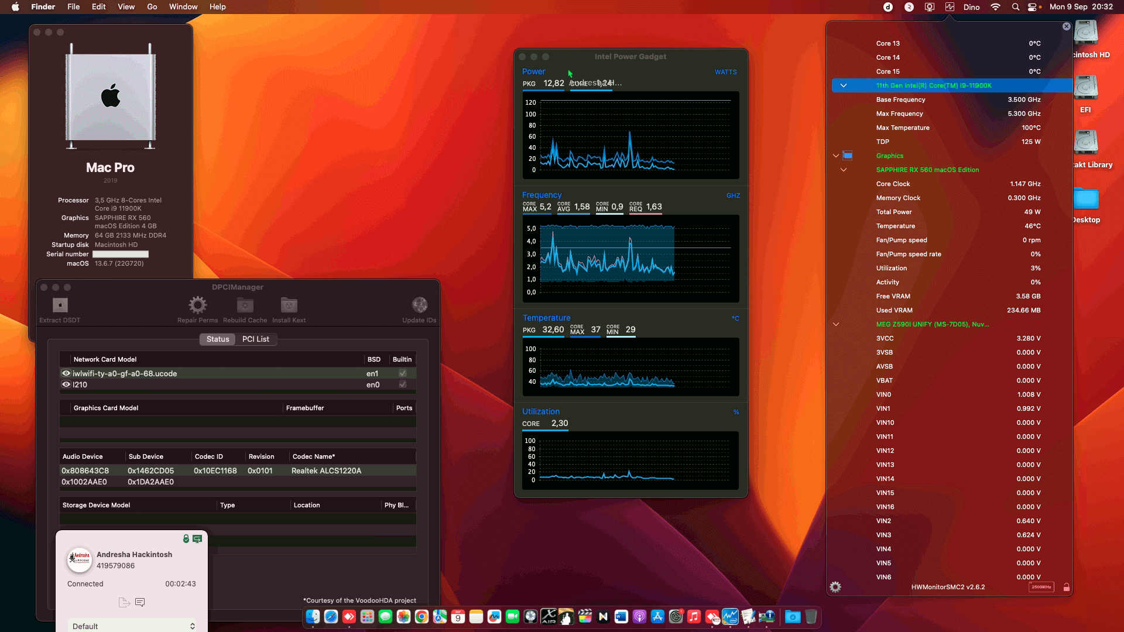1124x632 pixels.
Task: Open Final Cut Pro in Dock
Action: 585,616
